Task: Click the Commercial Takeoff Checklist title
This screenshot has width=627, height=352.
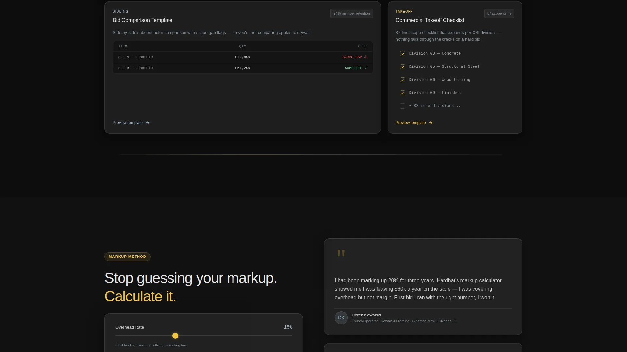Action: point(430,20)
